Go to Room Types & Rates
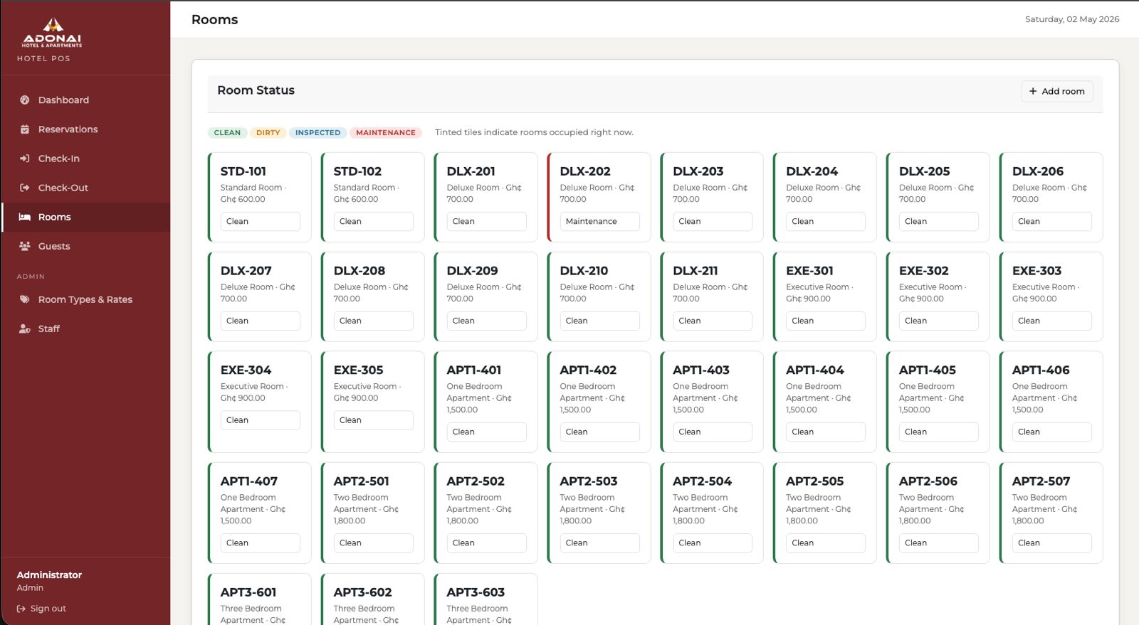The image size is (1139, 625). (85, 299)
